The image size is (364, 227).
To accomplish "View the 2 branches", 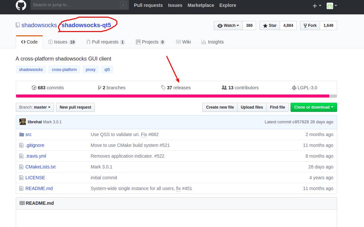I will pyautogui.click(x=112, y=88).
